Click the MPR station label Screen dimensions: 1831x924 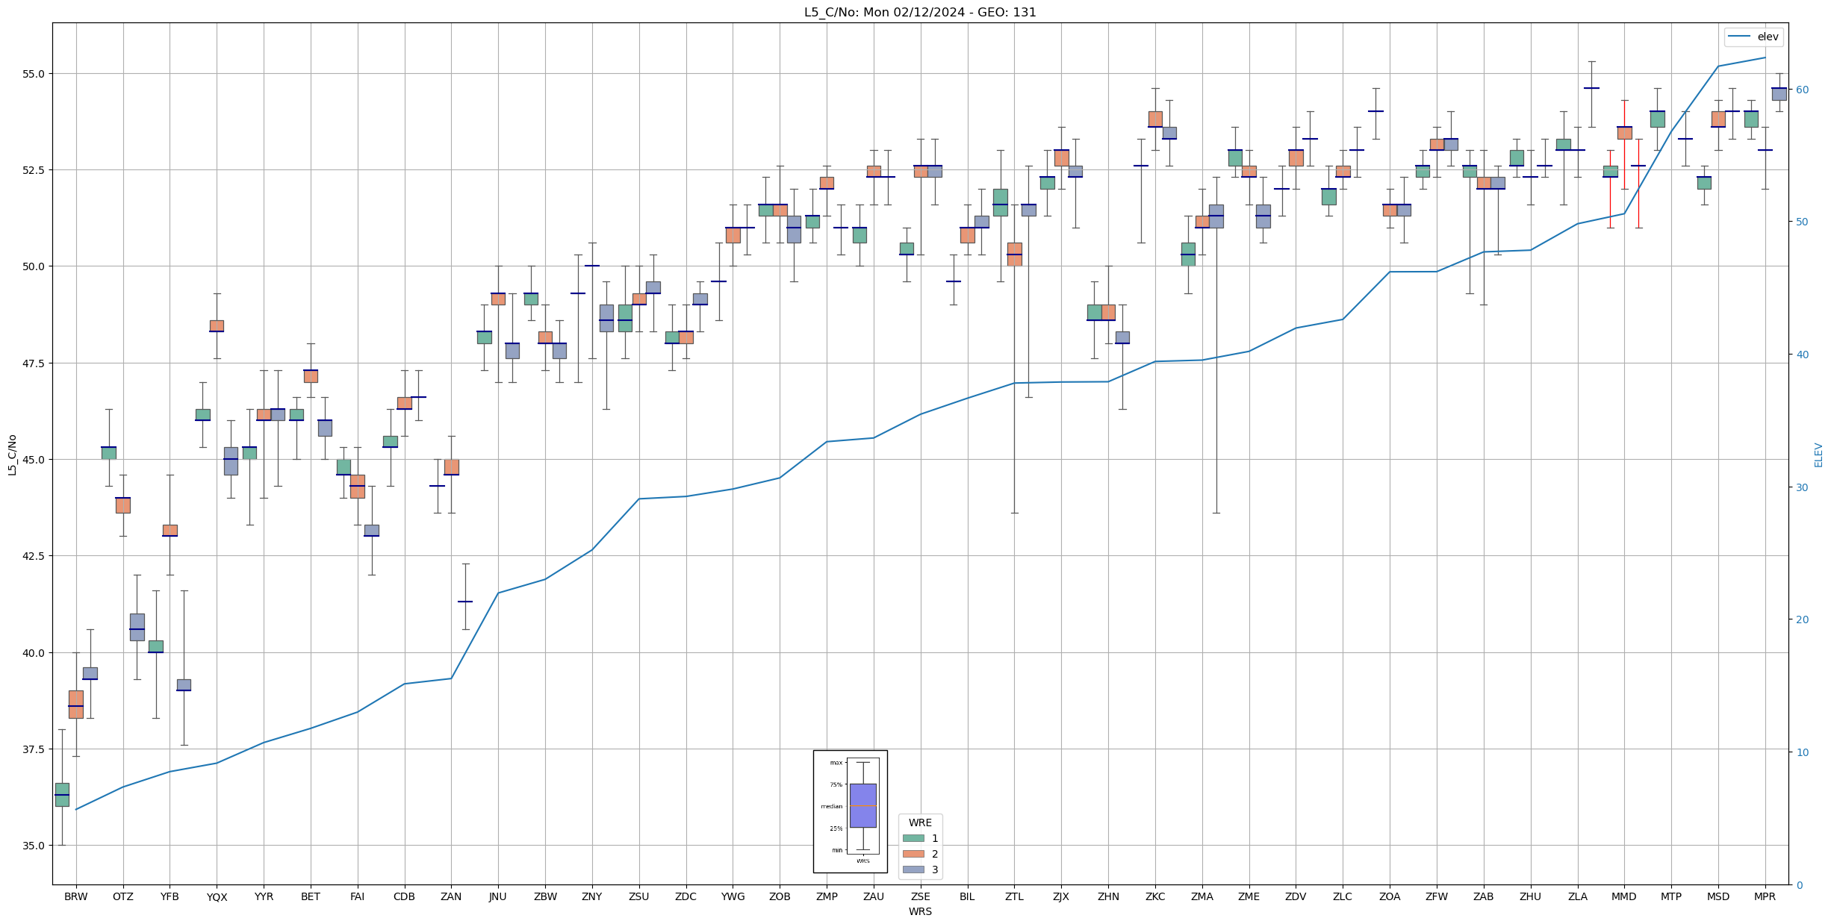coord(1765,896)
